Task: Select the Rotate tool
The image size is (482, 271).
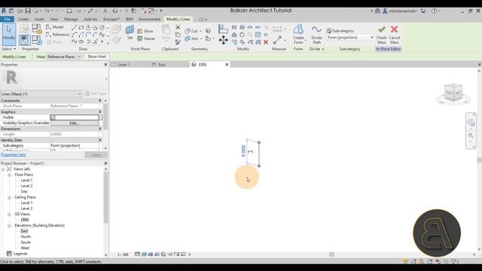Action: click(x=243, y=35)
